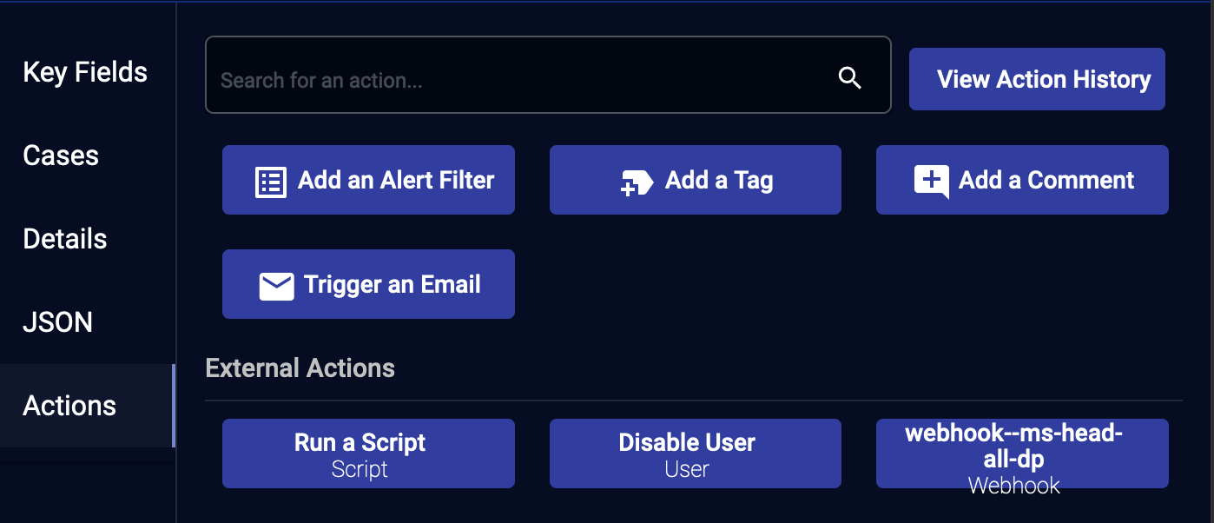The image size is (1214, 523).
Task: Show the Details tab
Action: point(65,239)
